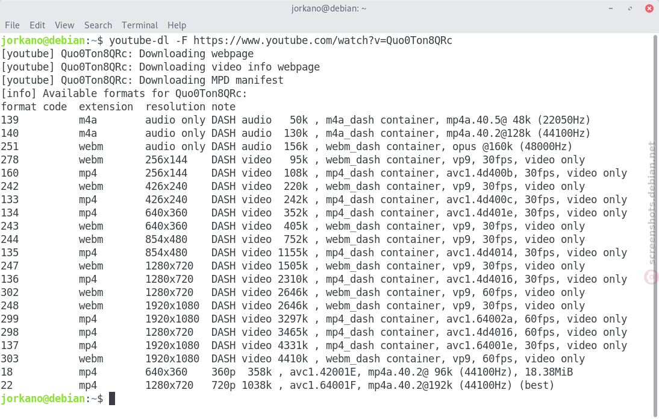The width and height of the screenshot is (659, 419).
Task: Open the Search menu
Action: point(98,25)
